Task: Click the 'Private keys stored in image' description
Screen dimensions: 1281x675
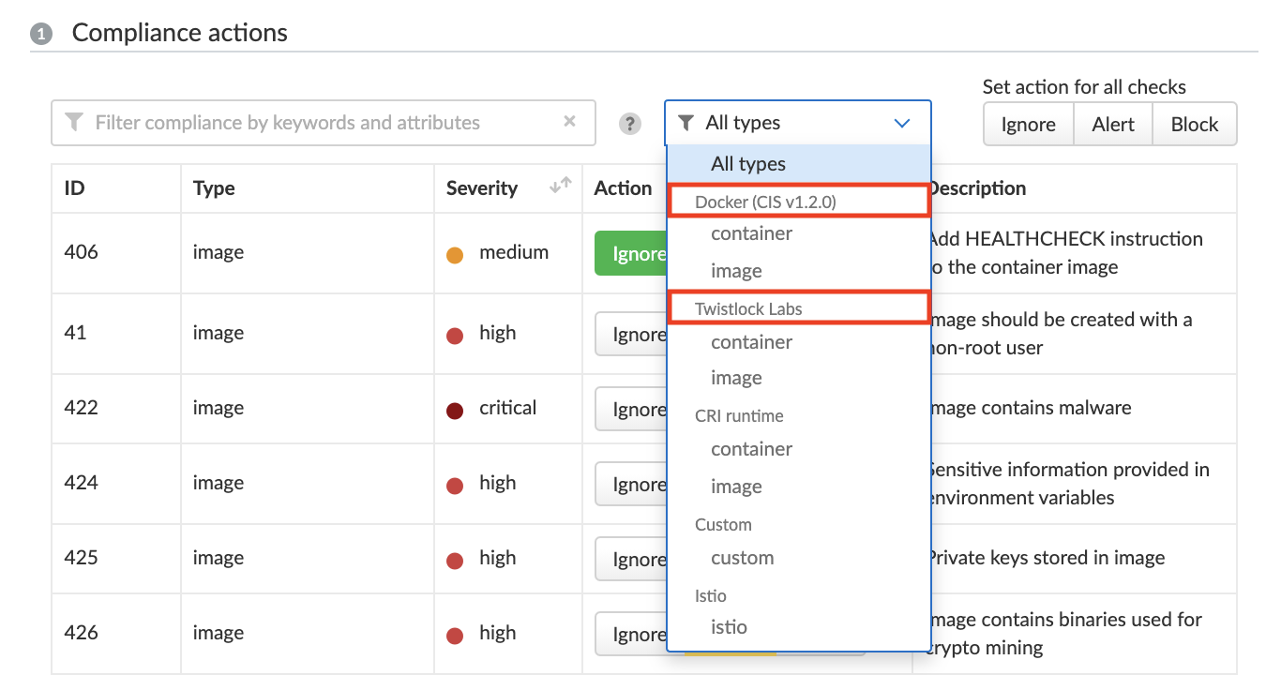Action: click(1046, 558)
